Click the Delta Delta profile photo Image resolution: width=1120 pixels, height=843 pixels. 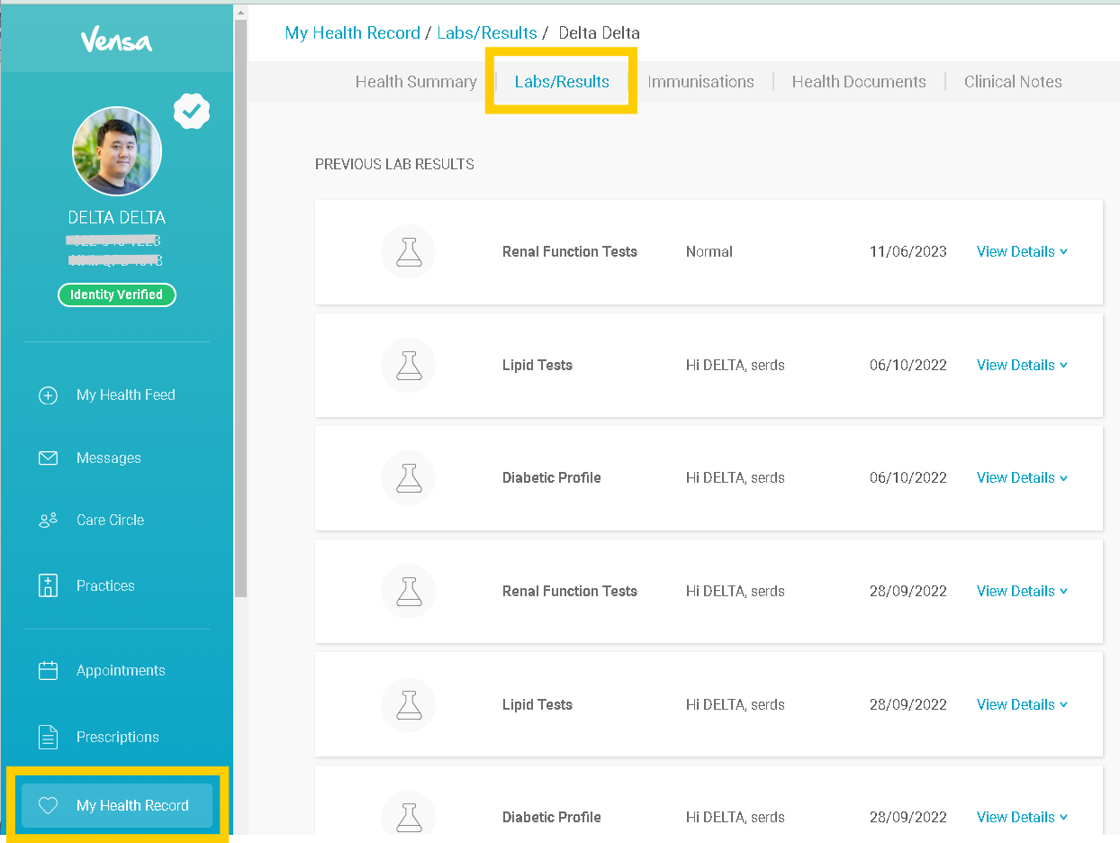tap(117, 151)
